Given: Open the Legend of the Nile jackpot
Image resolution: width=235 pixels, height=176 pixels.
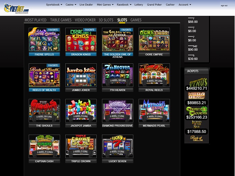Looking at the screenshot, I should click(196, 124).
